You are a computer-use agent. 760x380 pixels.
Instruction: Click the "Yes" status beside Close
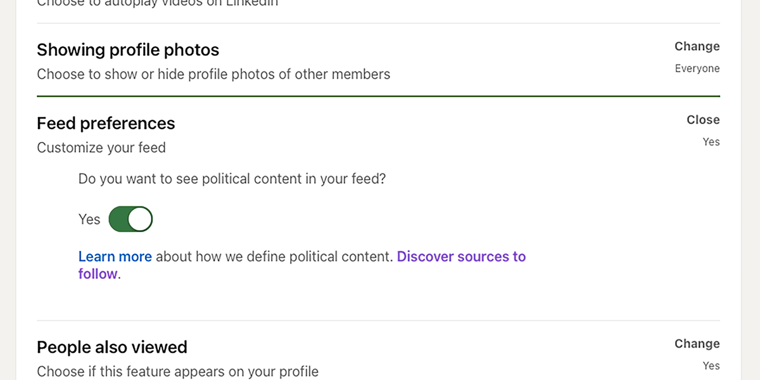[x=711, y=141]
